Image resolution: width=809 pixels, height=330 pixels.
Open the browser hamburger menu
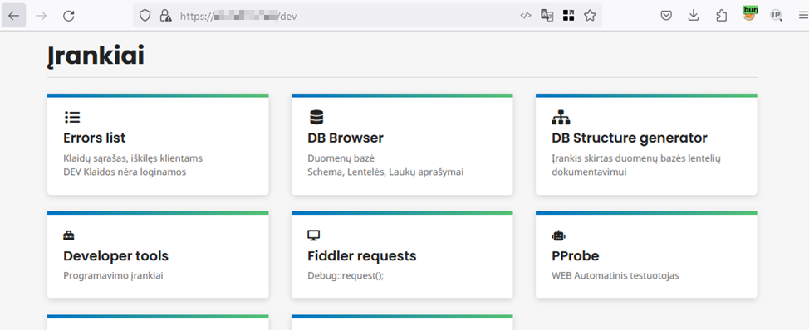[x=802, y=16]
